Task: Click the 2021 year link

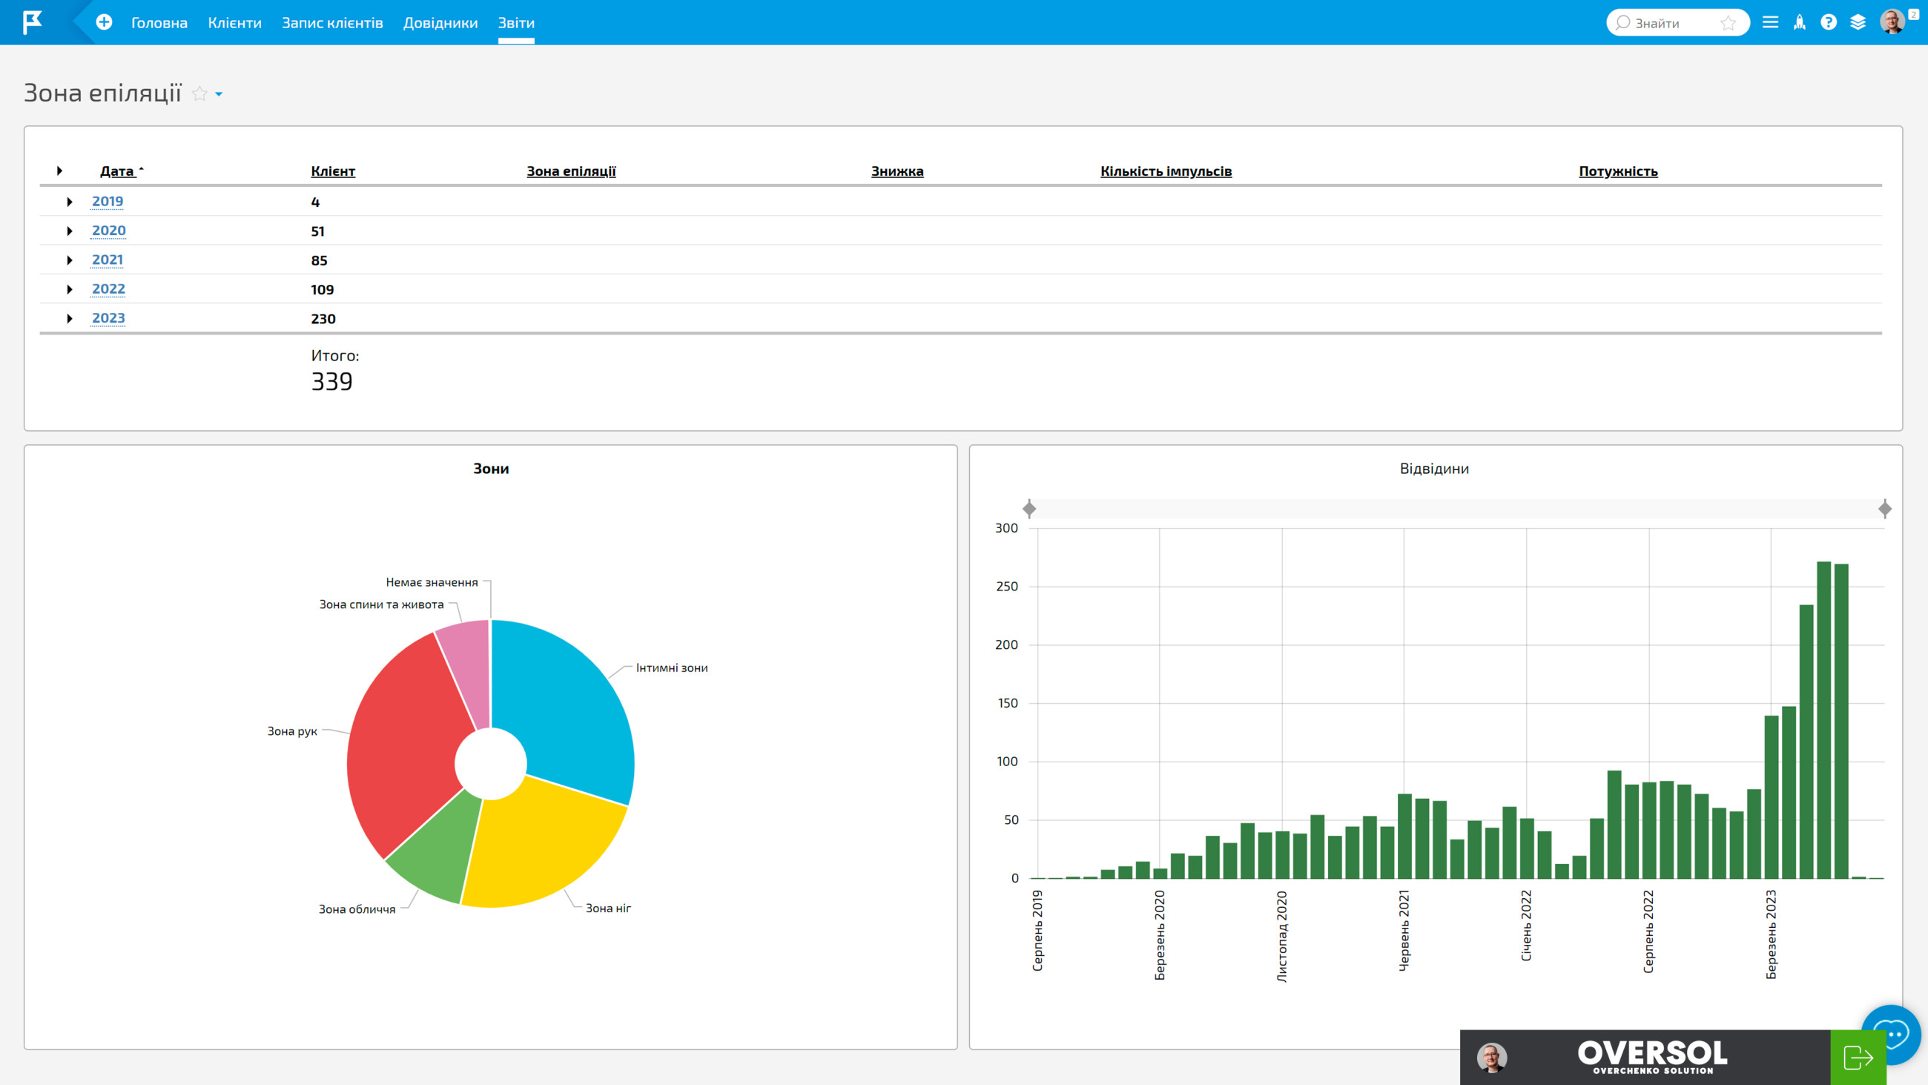Action: pos(108,260)
